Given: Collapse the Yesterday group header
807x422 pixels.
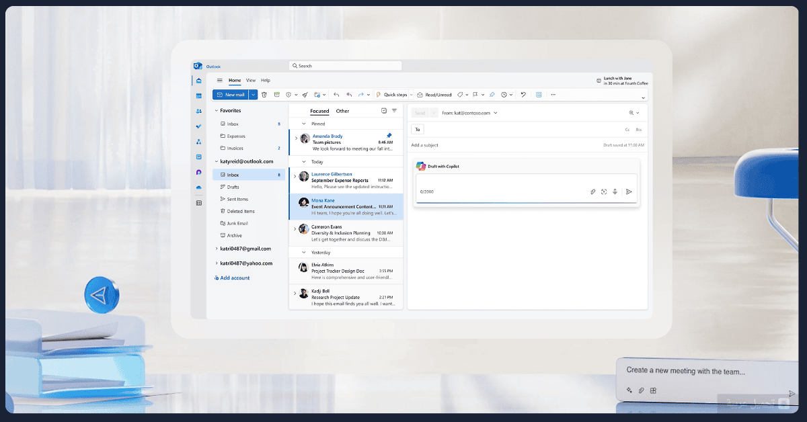Looking at the screenshot, I should pos(303,252).
